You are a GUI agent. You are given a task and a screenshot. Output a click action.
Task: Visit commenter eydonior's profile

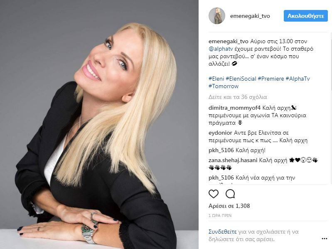[x=220, y=133]
